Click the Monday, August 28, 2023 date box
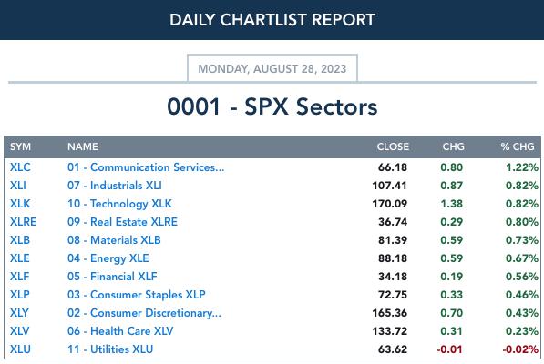The width and height of the screenshot is (544, 364). (272, 68)
